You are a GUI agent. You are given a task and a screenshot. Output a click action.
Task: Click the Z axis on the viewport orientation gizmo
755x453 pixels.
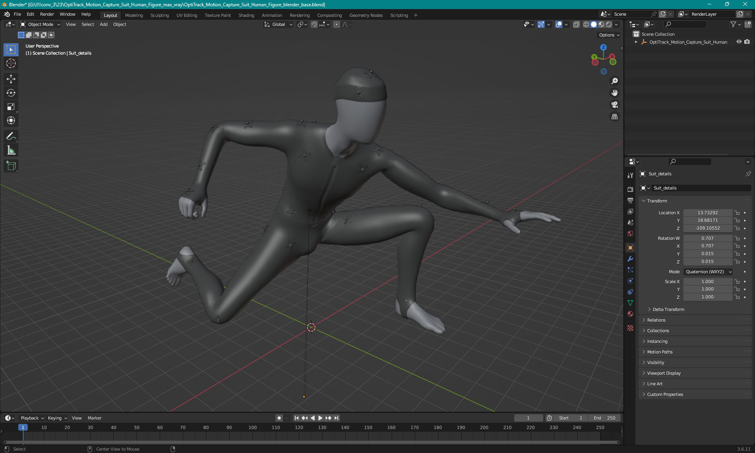point(603,47)
